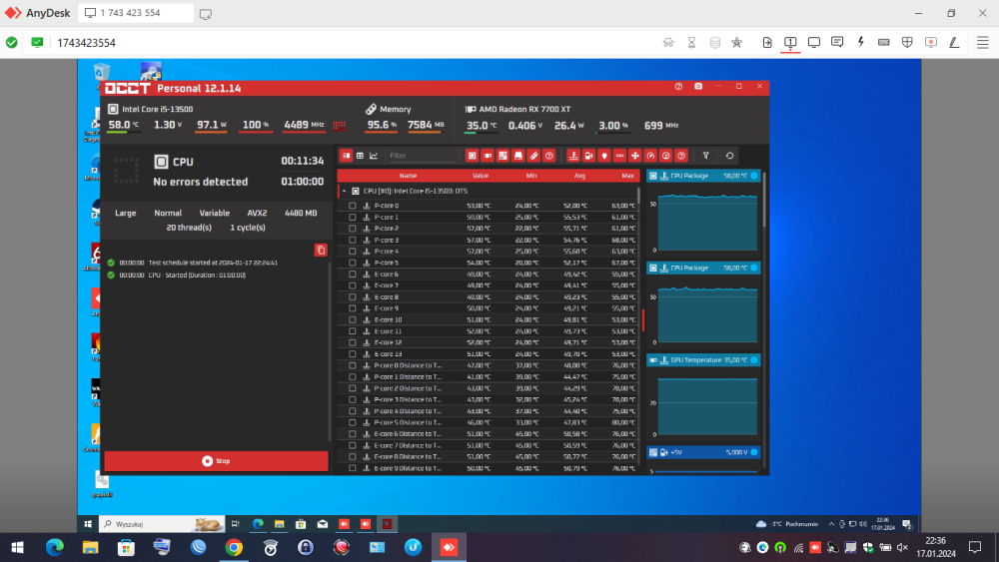The height and width of the screenshot is (562, 999).
Task: Click the AnyDesk chat icon
Action: [836, 42]
